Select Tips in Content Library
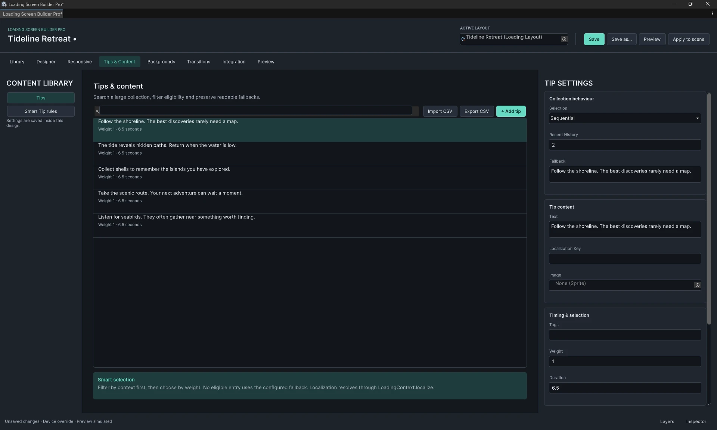The width and height of the screenshot is (717, 430). coord(41,98)
